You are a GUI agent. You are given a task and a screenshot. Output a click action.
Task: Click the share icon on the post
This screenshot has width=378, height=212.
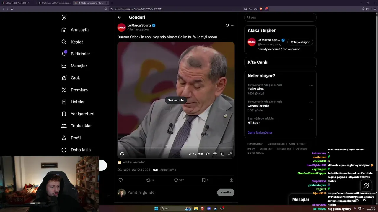coord(232,180)
